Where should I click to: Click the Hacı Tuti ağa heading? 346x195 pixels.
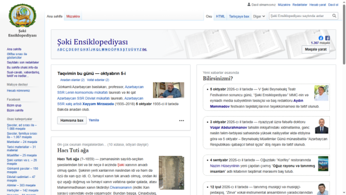pos(73,151)
